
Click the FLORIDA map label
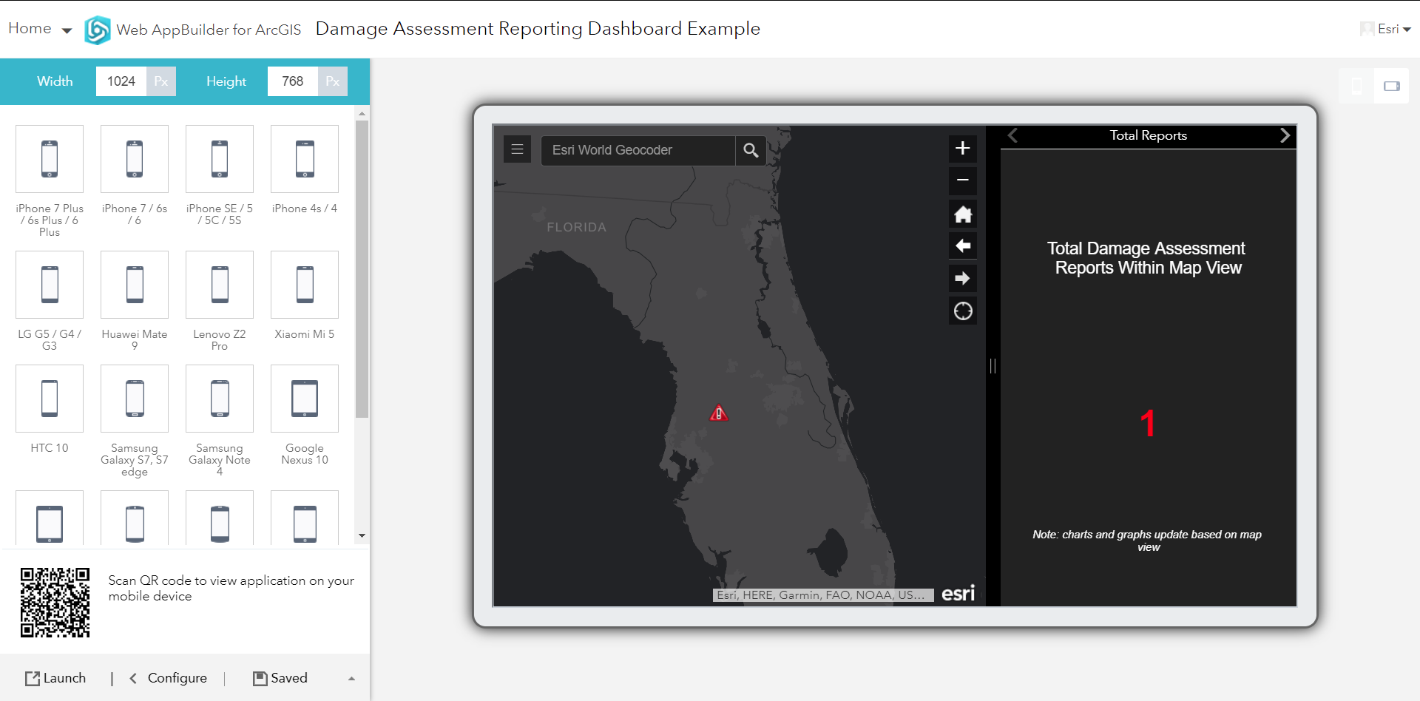(577, 227)
